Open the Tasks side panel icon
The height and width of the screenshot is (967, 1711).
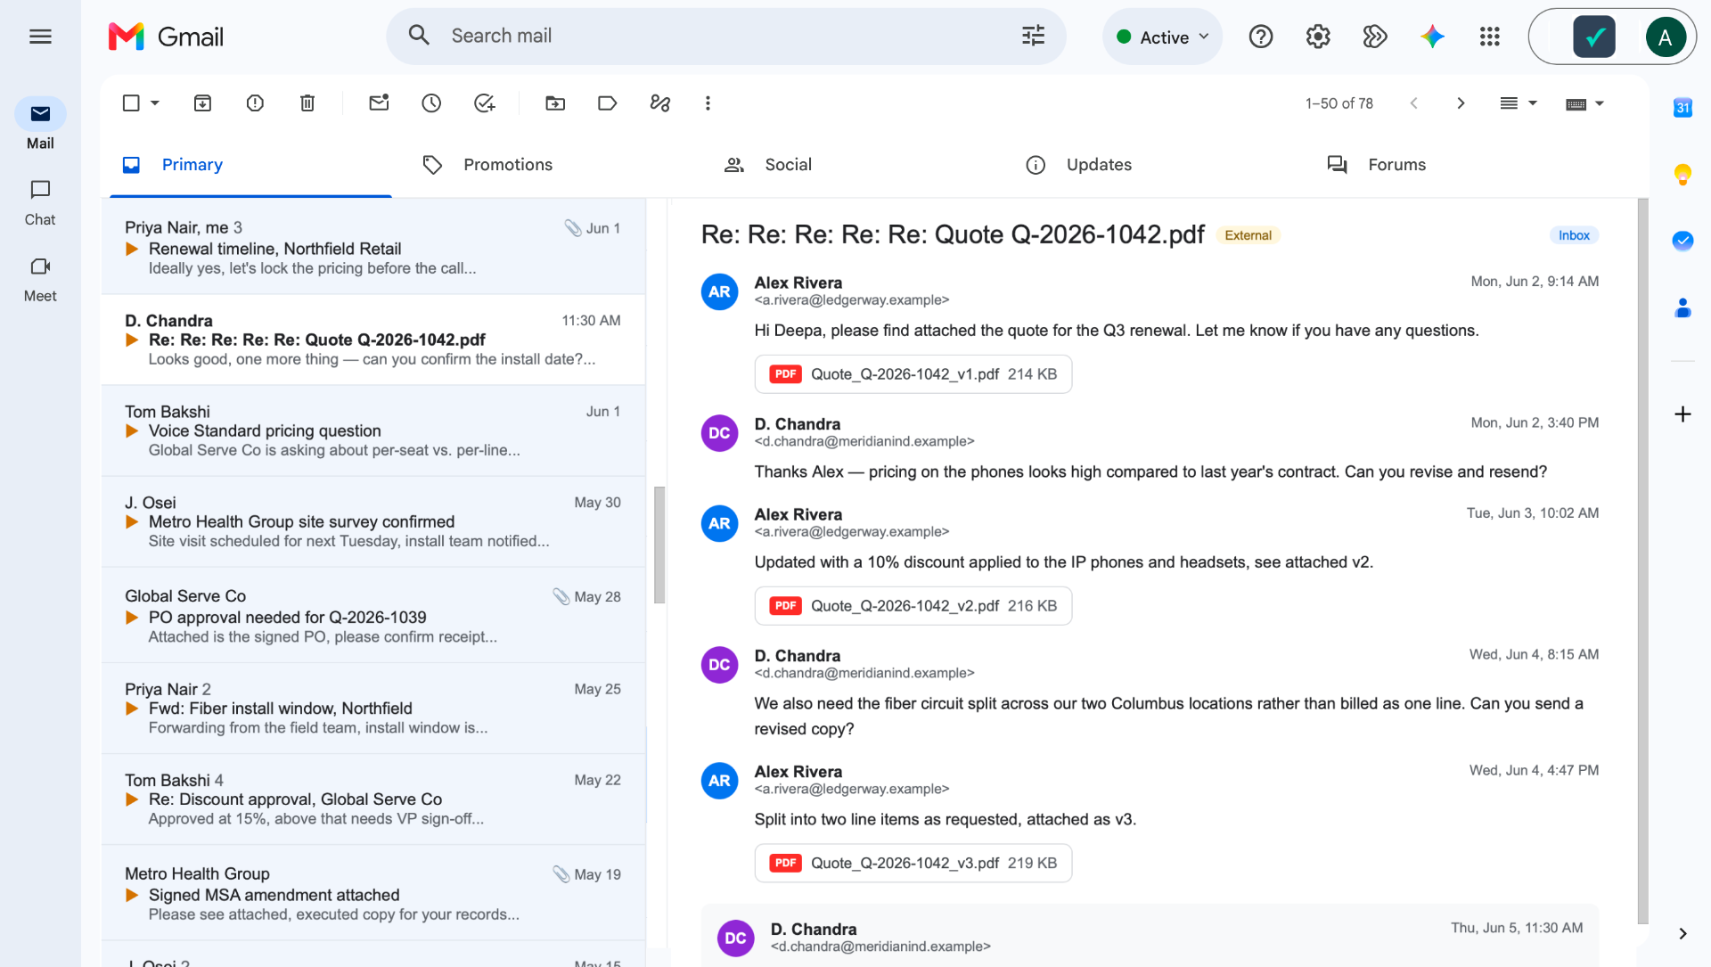[x=1682, y=241]
